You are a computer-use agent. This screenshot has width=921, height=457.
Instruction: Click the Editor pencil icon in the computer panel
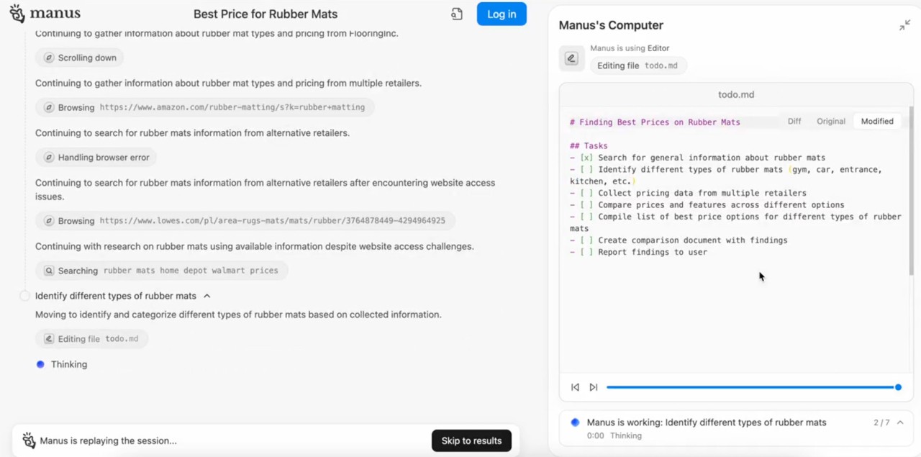coord(571,59)
